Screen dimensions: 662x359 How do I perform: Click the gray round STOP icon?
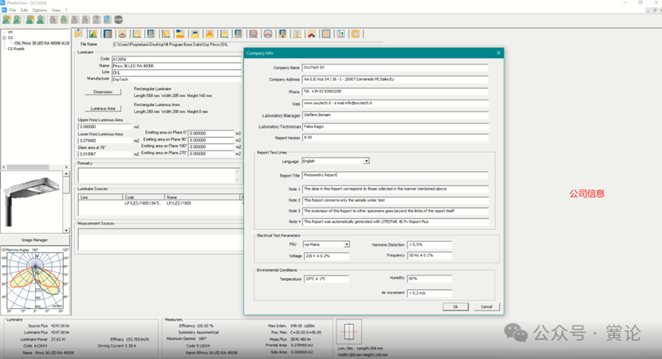click(119, 19)
